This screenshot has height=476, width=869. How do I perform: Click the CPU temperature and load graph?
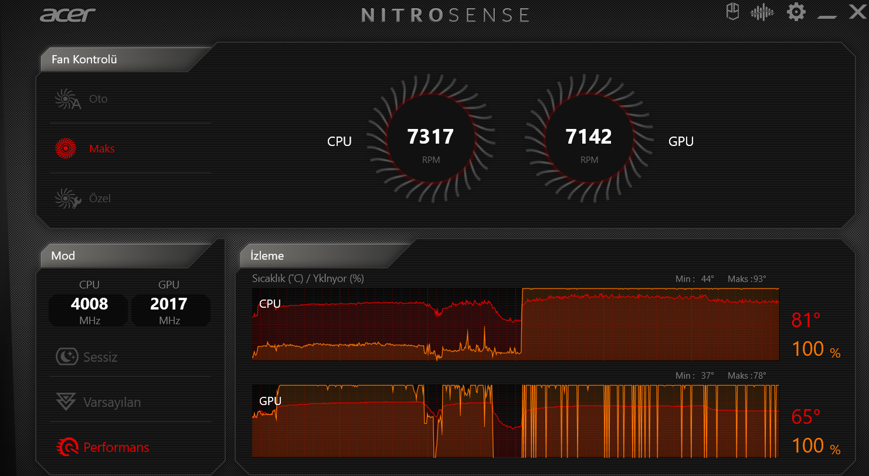[515, 324]
